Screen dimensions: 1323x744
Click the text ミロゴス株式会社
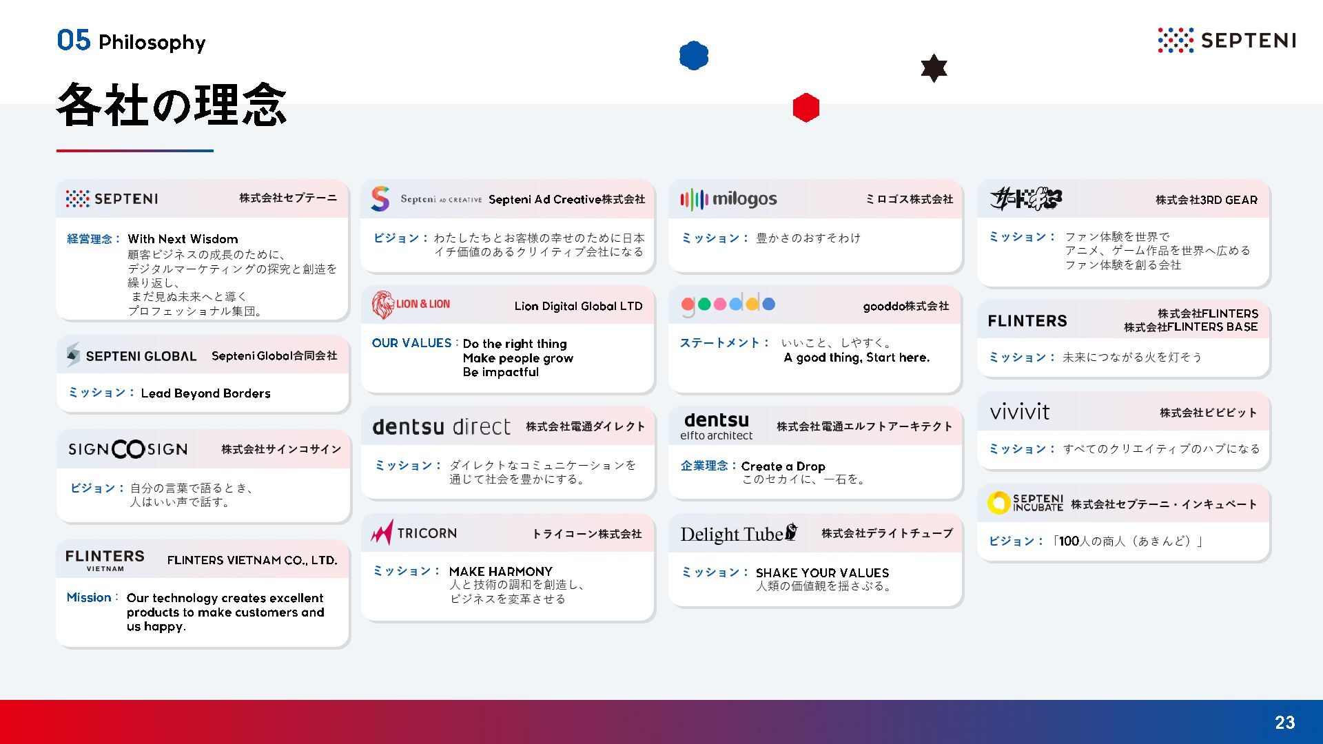(x=910, y=199)
